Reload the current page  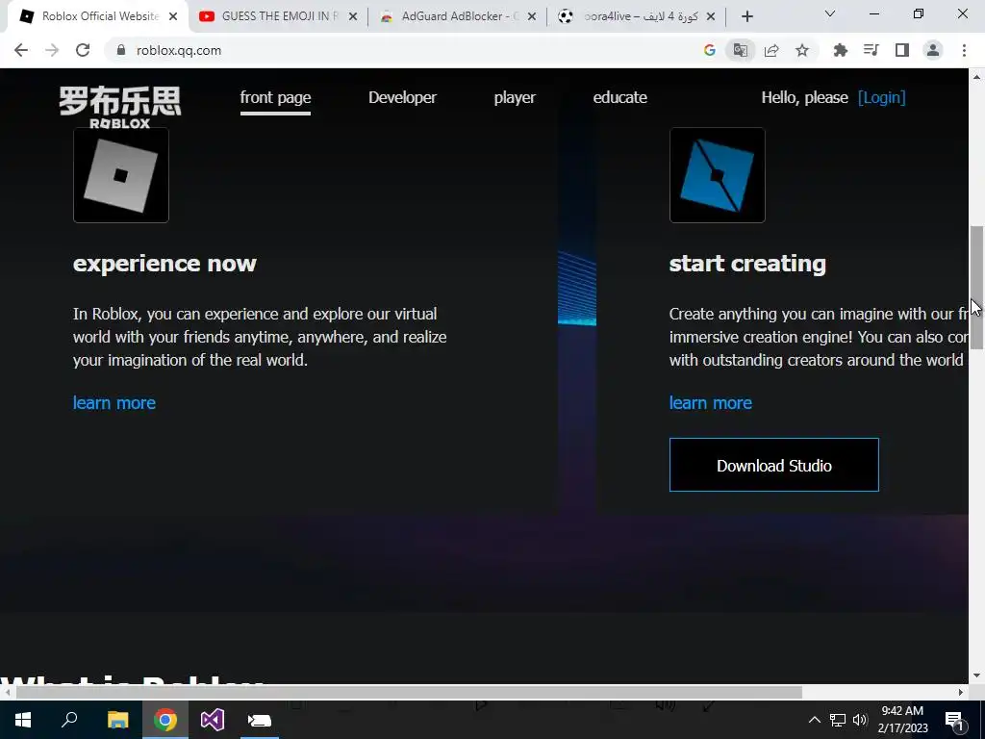83,50
